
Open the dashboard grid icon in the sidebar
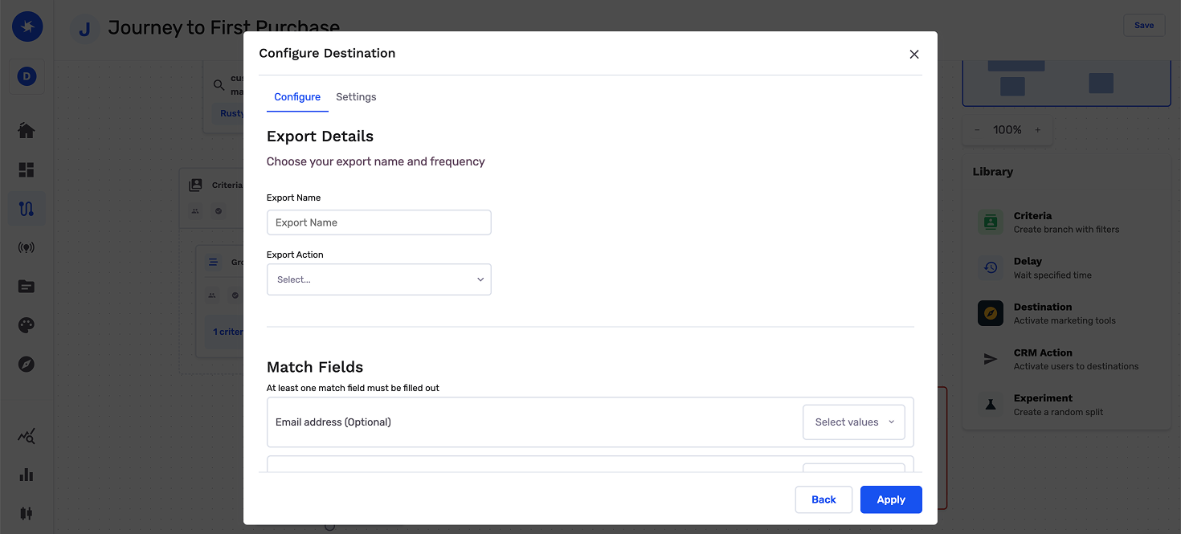click(27, 169)
